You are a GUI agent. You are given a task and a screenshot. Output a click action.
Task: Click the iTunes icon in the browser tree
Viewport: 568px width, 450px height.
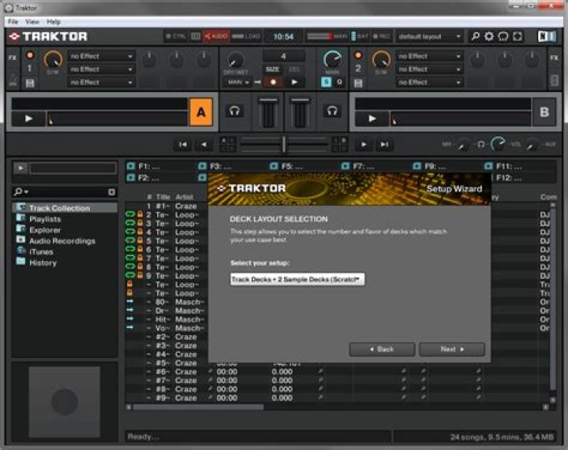pos(21,251)
